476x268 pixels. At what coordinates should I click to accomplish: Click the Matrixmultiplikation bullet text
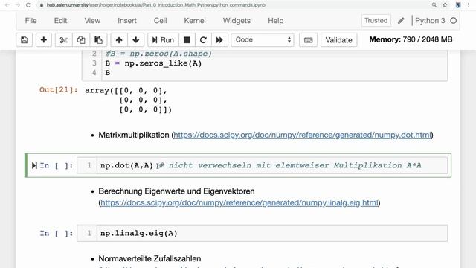pyautogui.click(x=134, y=135)
